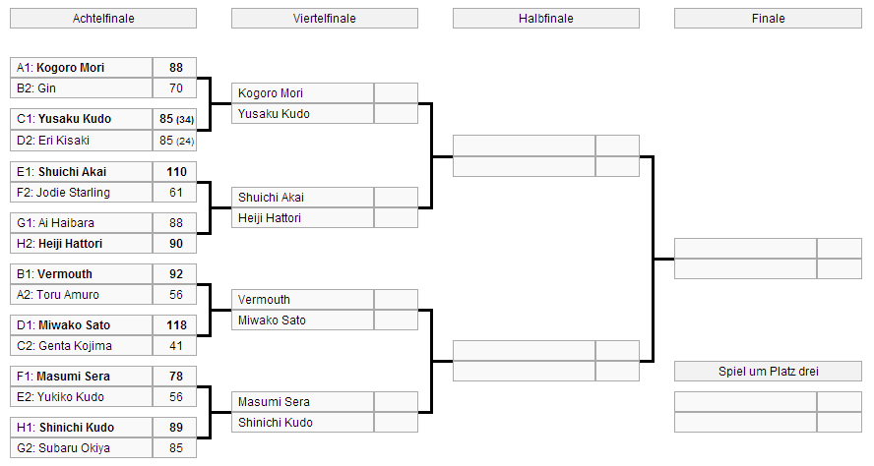
Task: Select the 'F2: Jodie Starling' cell
Action: (x=82, y=193)
